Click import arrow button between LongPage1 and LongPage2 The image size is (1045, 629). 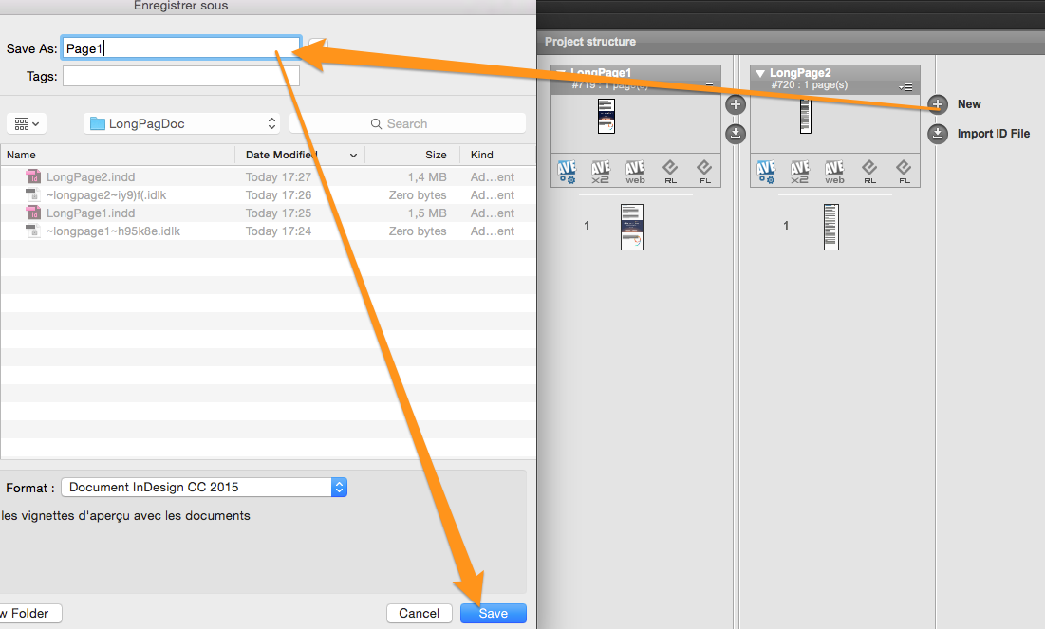(735, 134)
